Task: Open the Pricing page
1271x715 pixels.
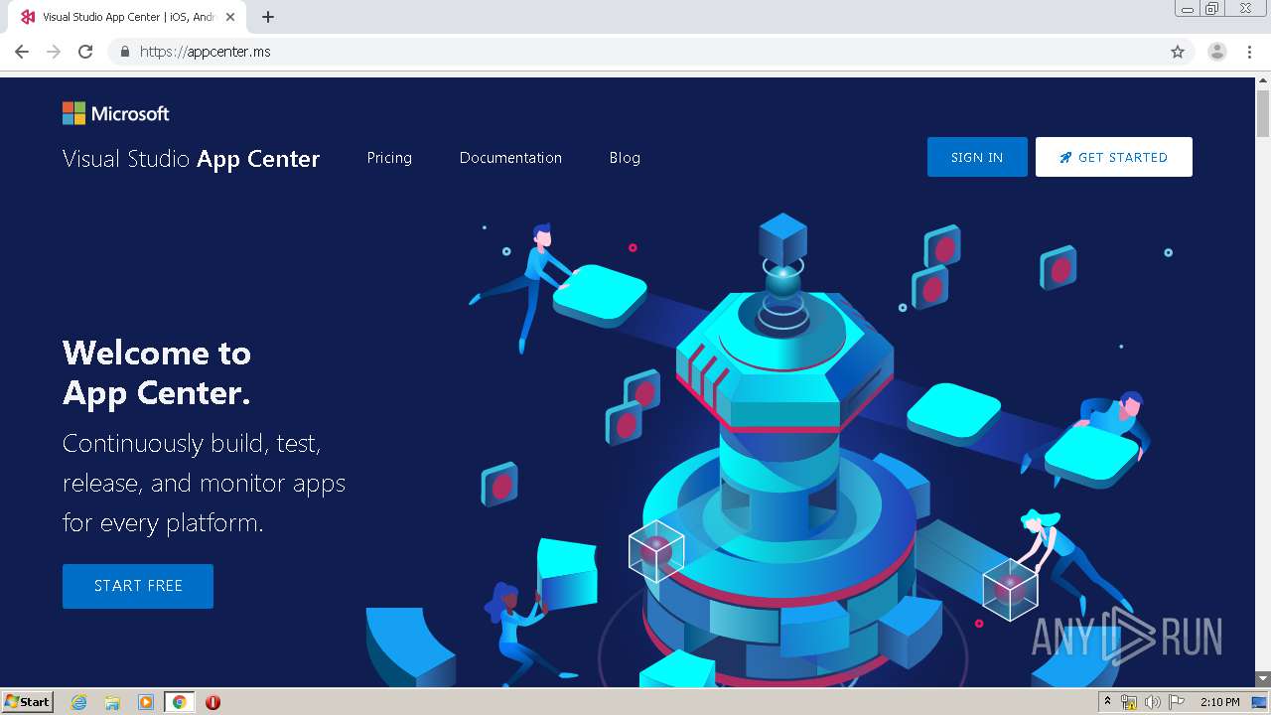Action: pyautogui.click(x=389, y=158)
